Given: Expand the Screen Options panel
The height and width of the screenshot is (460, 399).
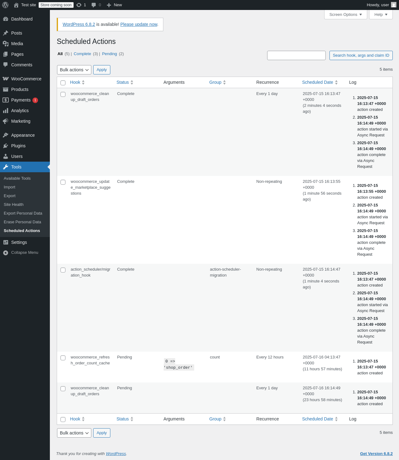Looking at the screenshot, I should 345,15.
